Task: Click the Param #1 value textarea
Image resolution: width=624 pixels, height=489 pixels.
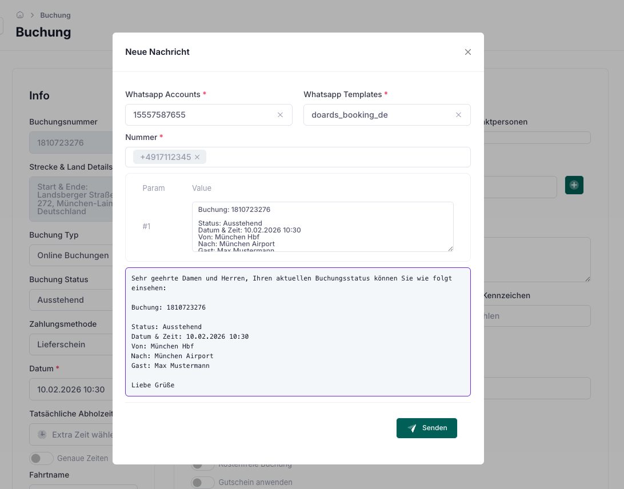Action: click(x=322, y=226)
